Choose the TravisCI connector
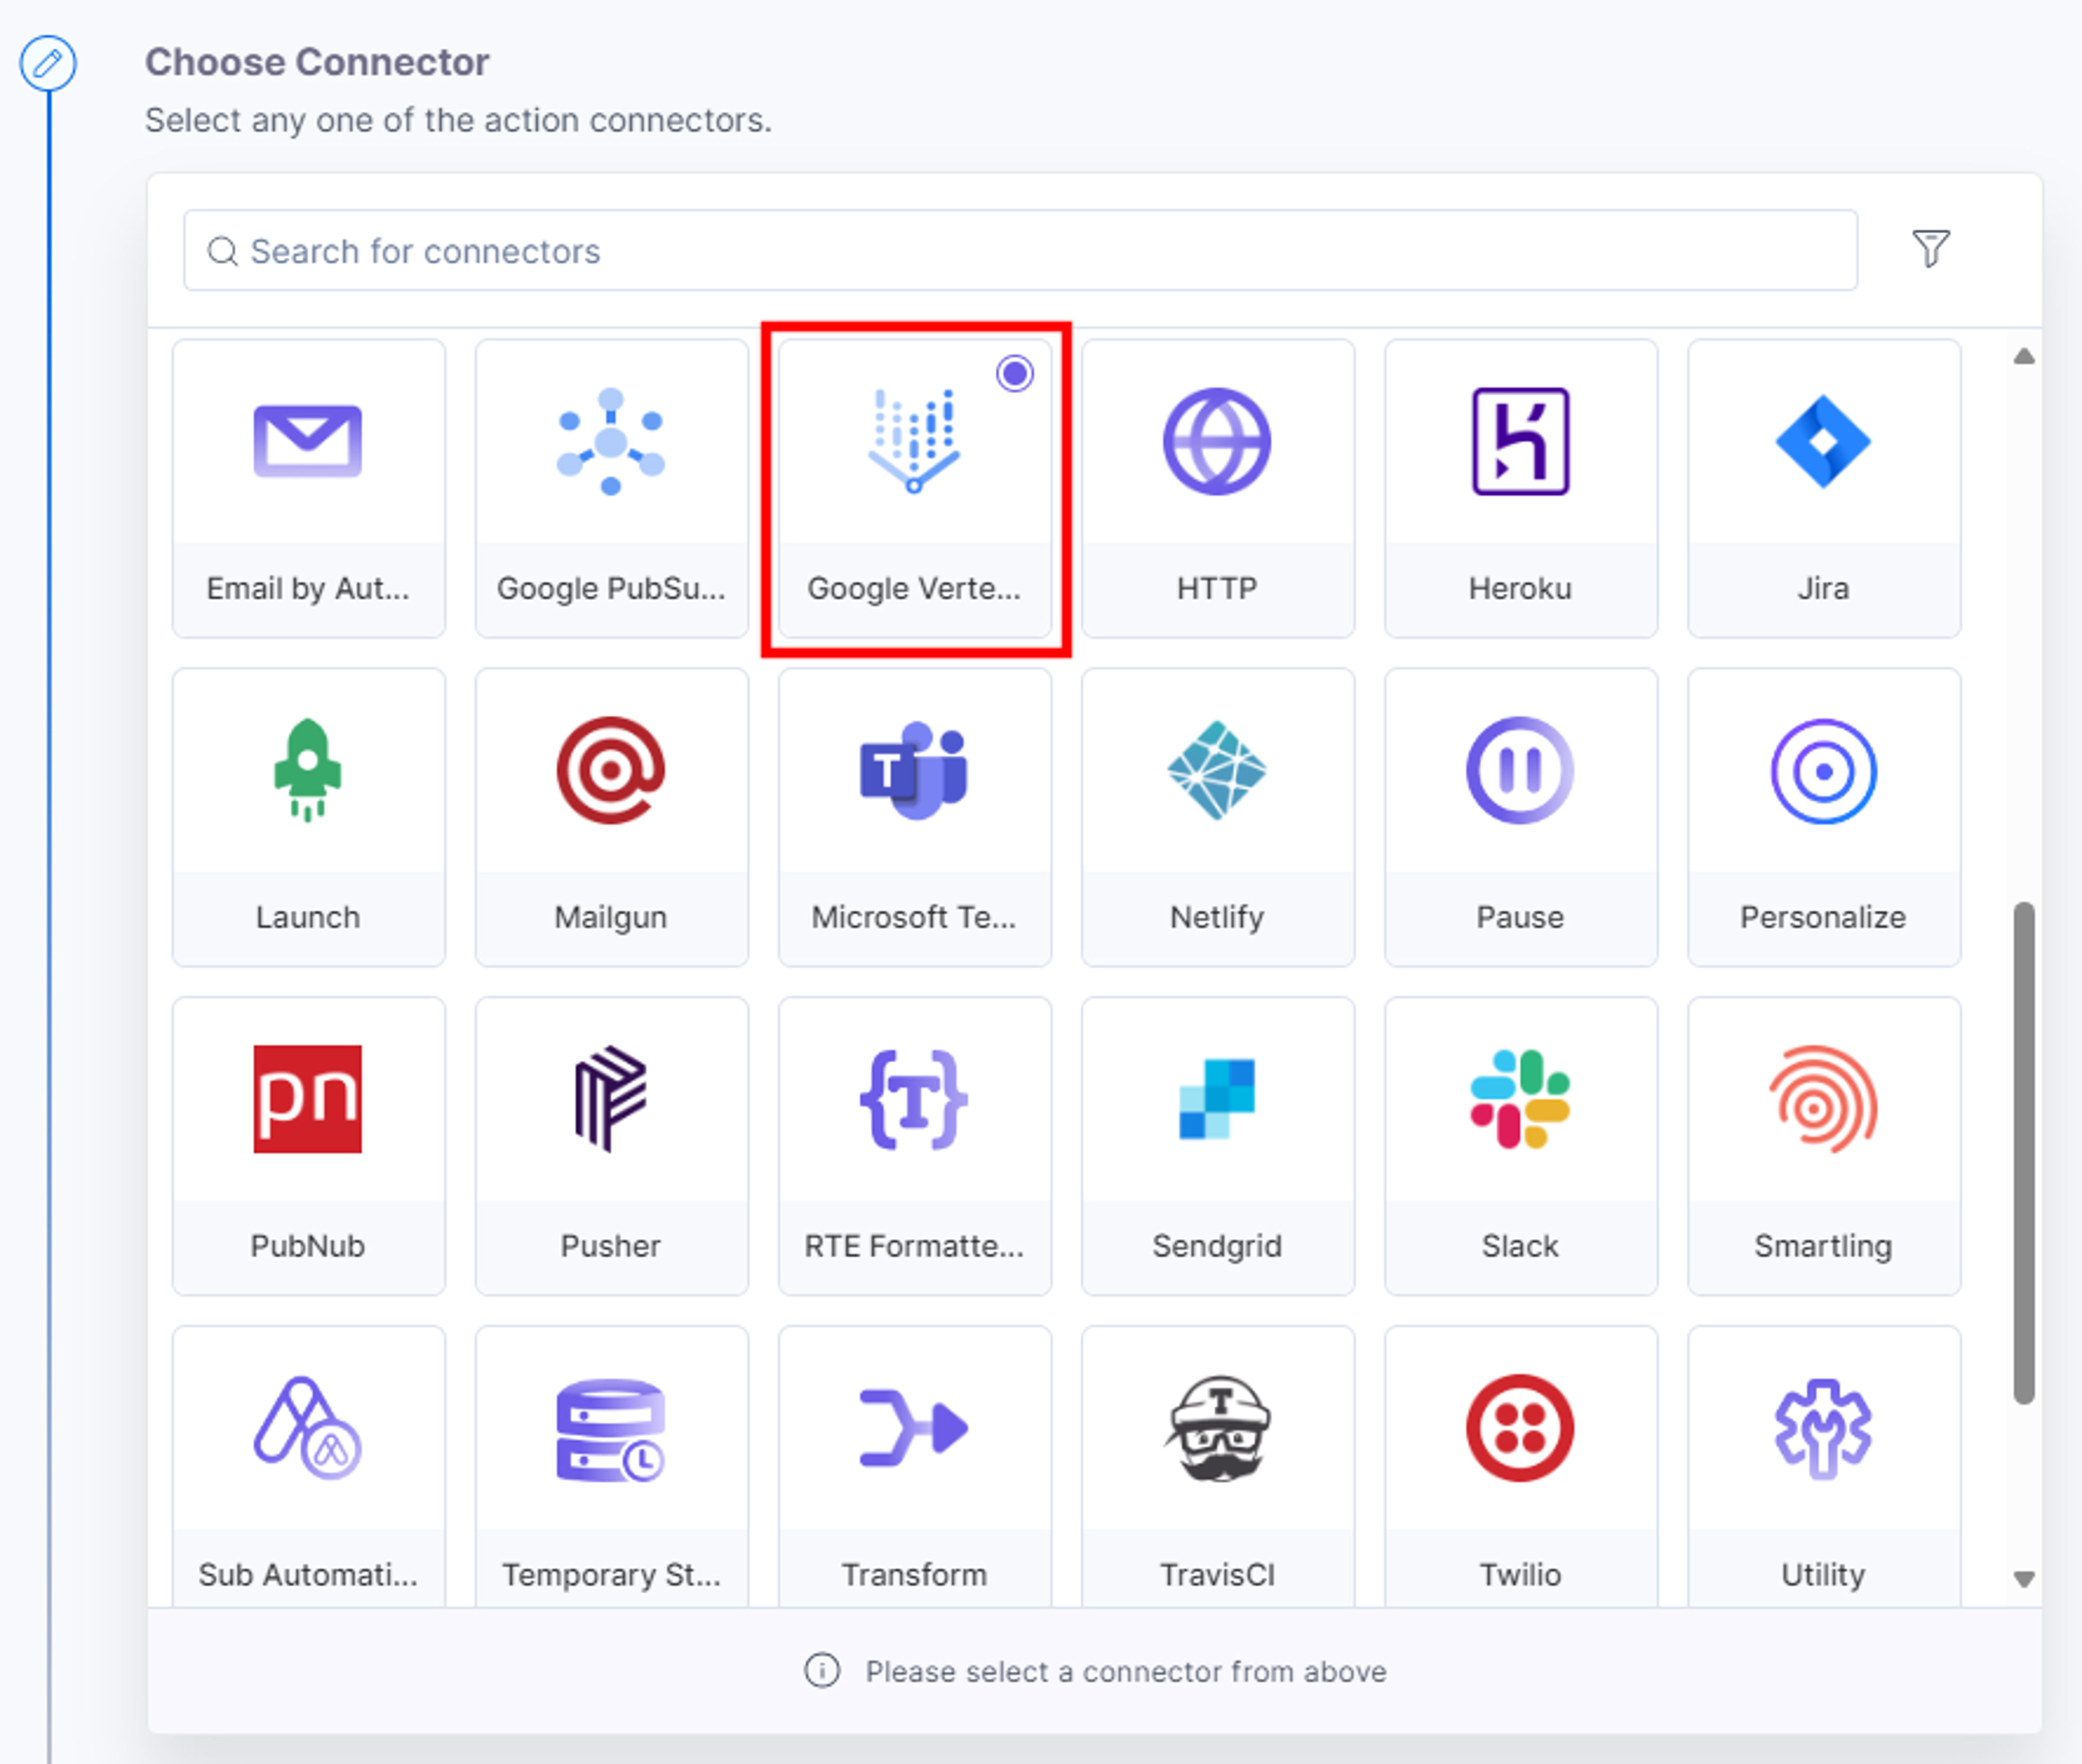Viewport: 2082px width, 1764px height. (x=1217, y=1465)
